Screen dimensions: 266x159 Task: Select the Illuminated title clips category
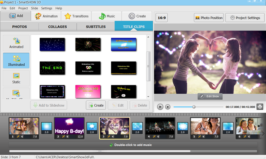(16, 61)
